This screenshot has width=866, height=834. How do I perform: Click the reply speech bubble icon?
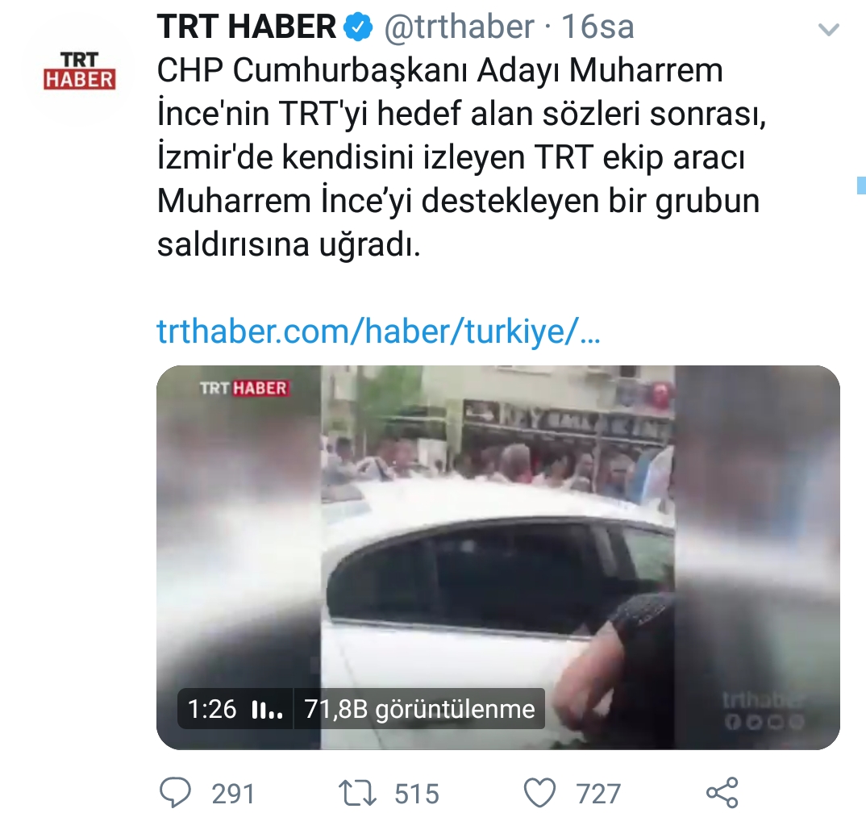(176, 793)
